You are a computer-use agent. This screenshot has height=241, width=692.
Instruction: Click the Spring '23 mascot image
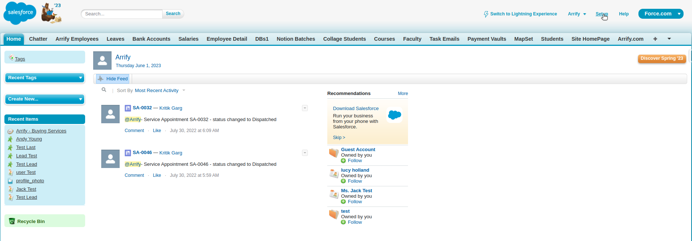point(51,13)
